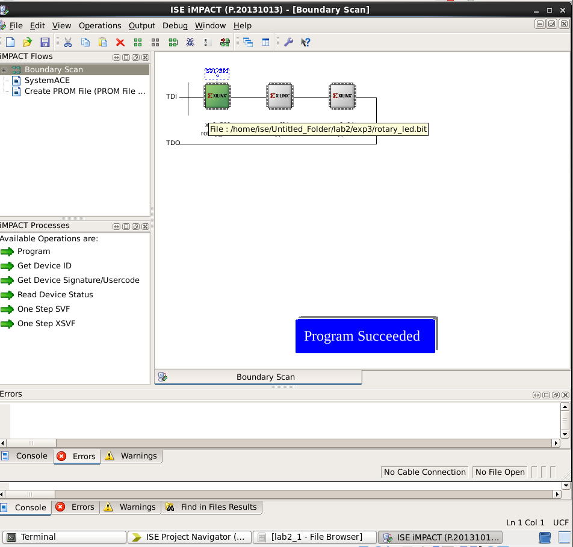
Task: Click the gray four-squares toolbar icon
Action: (x=155, y=42)
